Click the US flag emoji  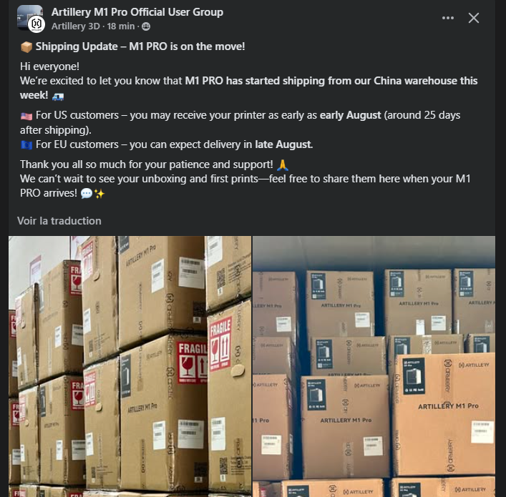tap(26, 116)
